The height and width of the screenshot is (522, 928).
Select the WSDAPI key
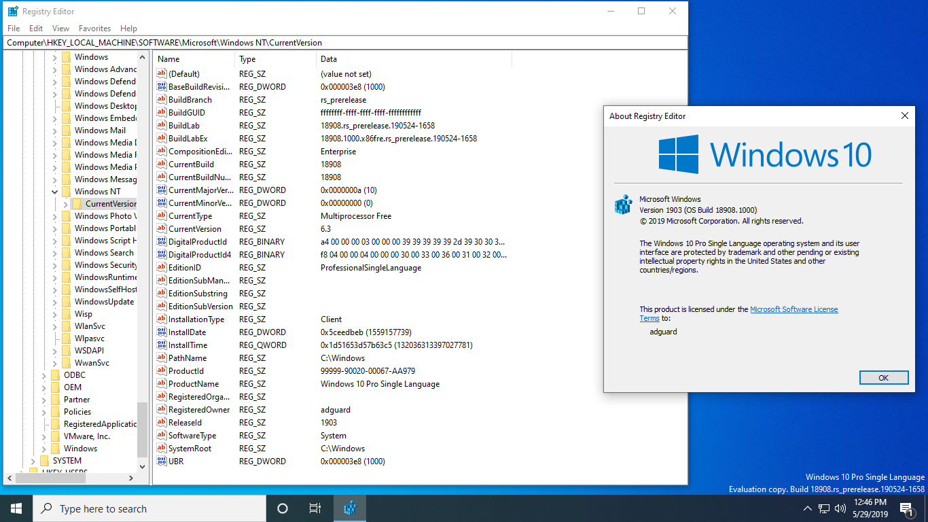[x=89, y=351]
